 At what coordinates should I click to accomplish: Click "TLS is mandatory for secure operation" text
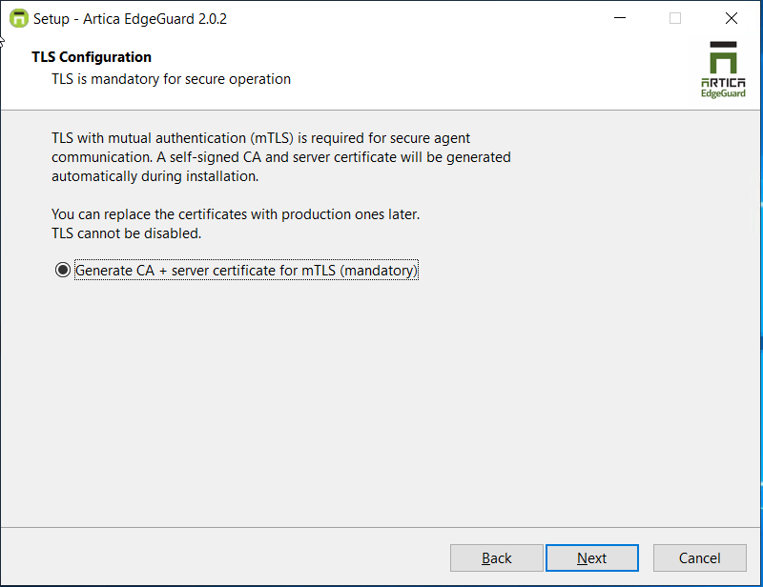(172, 79)
